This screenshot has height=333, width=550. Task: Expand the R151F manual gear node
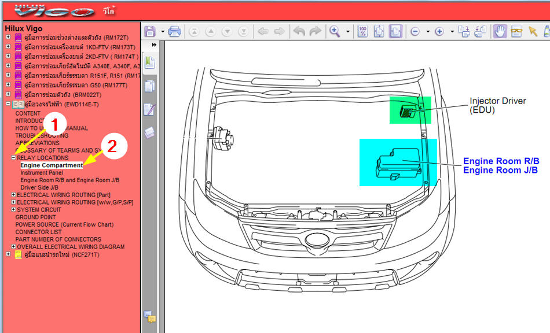click(8, 75)
